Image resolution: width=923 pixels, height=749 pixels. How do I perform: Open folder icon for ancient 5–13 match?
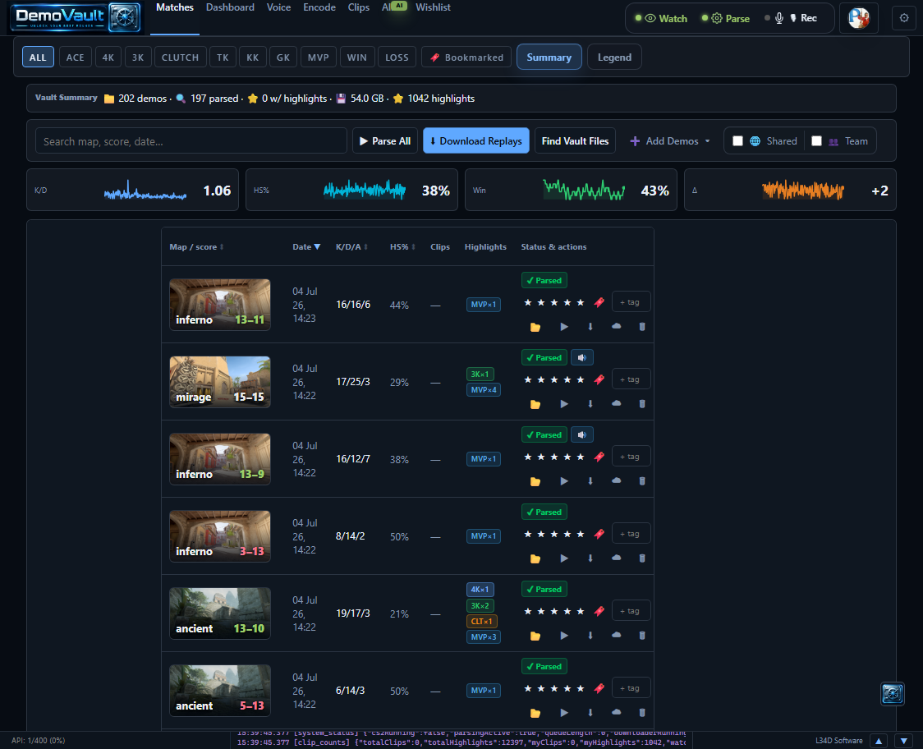[535, 713]
